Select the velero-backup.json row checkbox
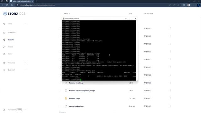Screen dimensions: 201x113 tap(60, 106)
